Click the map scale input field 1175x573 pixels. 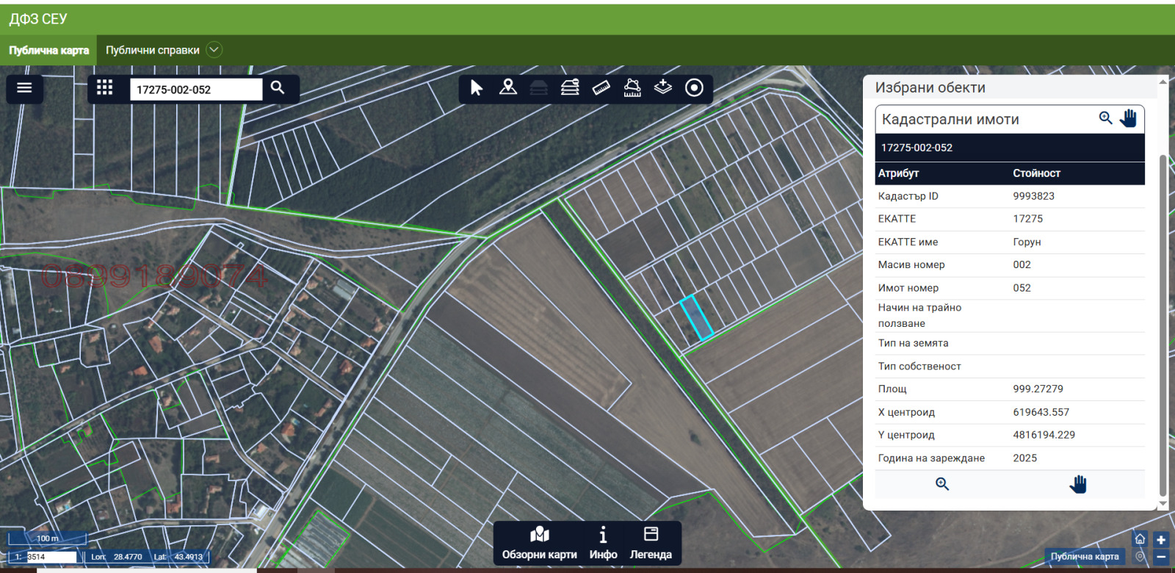click(x=51, y=557)
